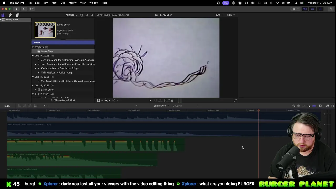Click the Append clip edit button

pyautogui.click(x=30, y=106)
